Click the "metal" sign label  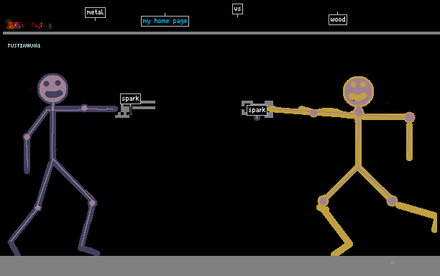(95, 12)
